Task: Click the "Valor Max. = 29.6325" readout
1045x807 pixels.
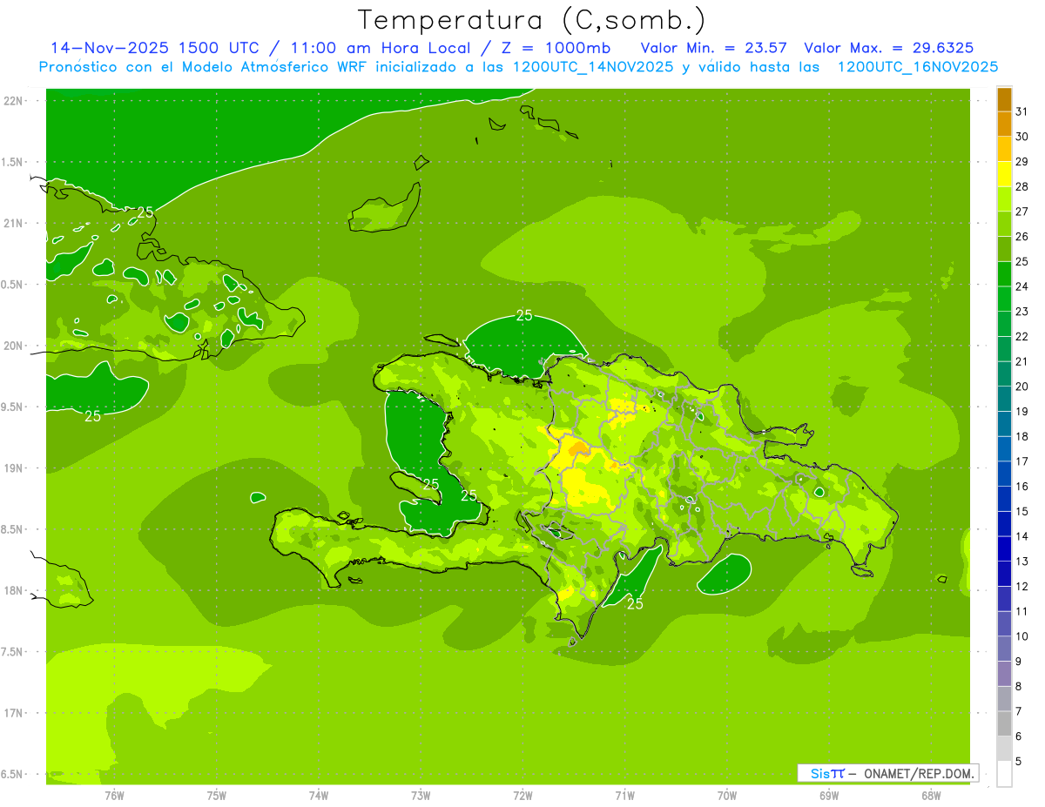Action: coord(888,47)
